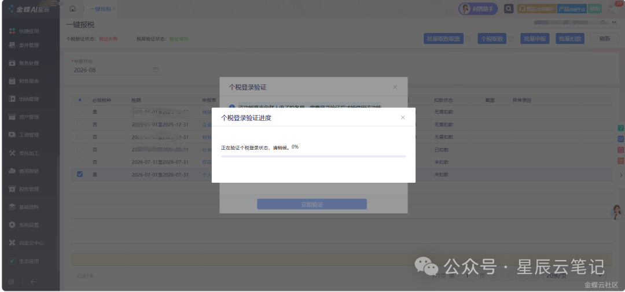The image size is (625, 292).
Task: Click the search magnifier icon
Action: click(x=508, y=9)
